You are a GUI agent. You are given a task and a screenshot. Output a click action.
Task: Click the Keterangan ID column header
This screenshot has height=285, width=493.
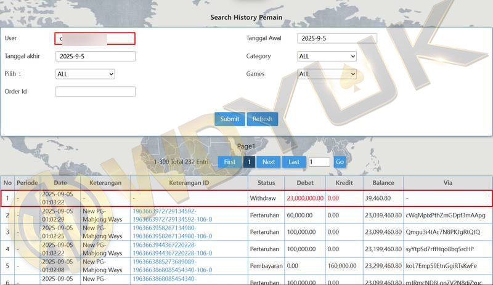pyautogui.click(x=189, y=183)
